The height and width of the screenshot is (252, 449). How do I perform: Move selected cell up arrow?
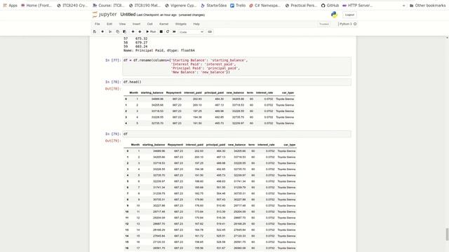pos(133,31)
